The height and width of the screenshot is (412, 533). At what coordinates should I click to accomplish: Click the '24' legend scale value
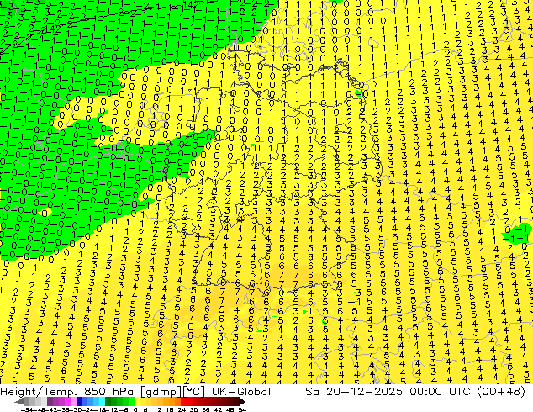(182, 410)
